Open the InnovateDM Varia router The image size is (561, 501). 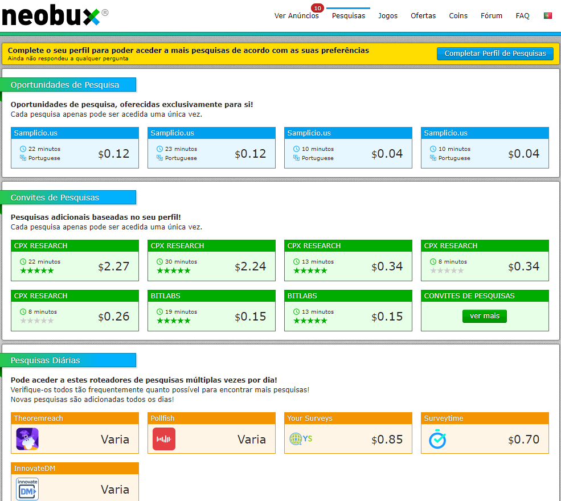click(x=75, y=482)
